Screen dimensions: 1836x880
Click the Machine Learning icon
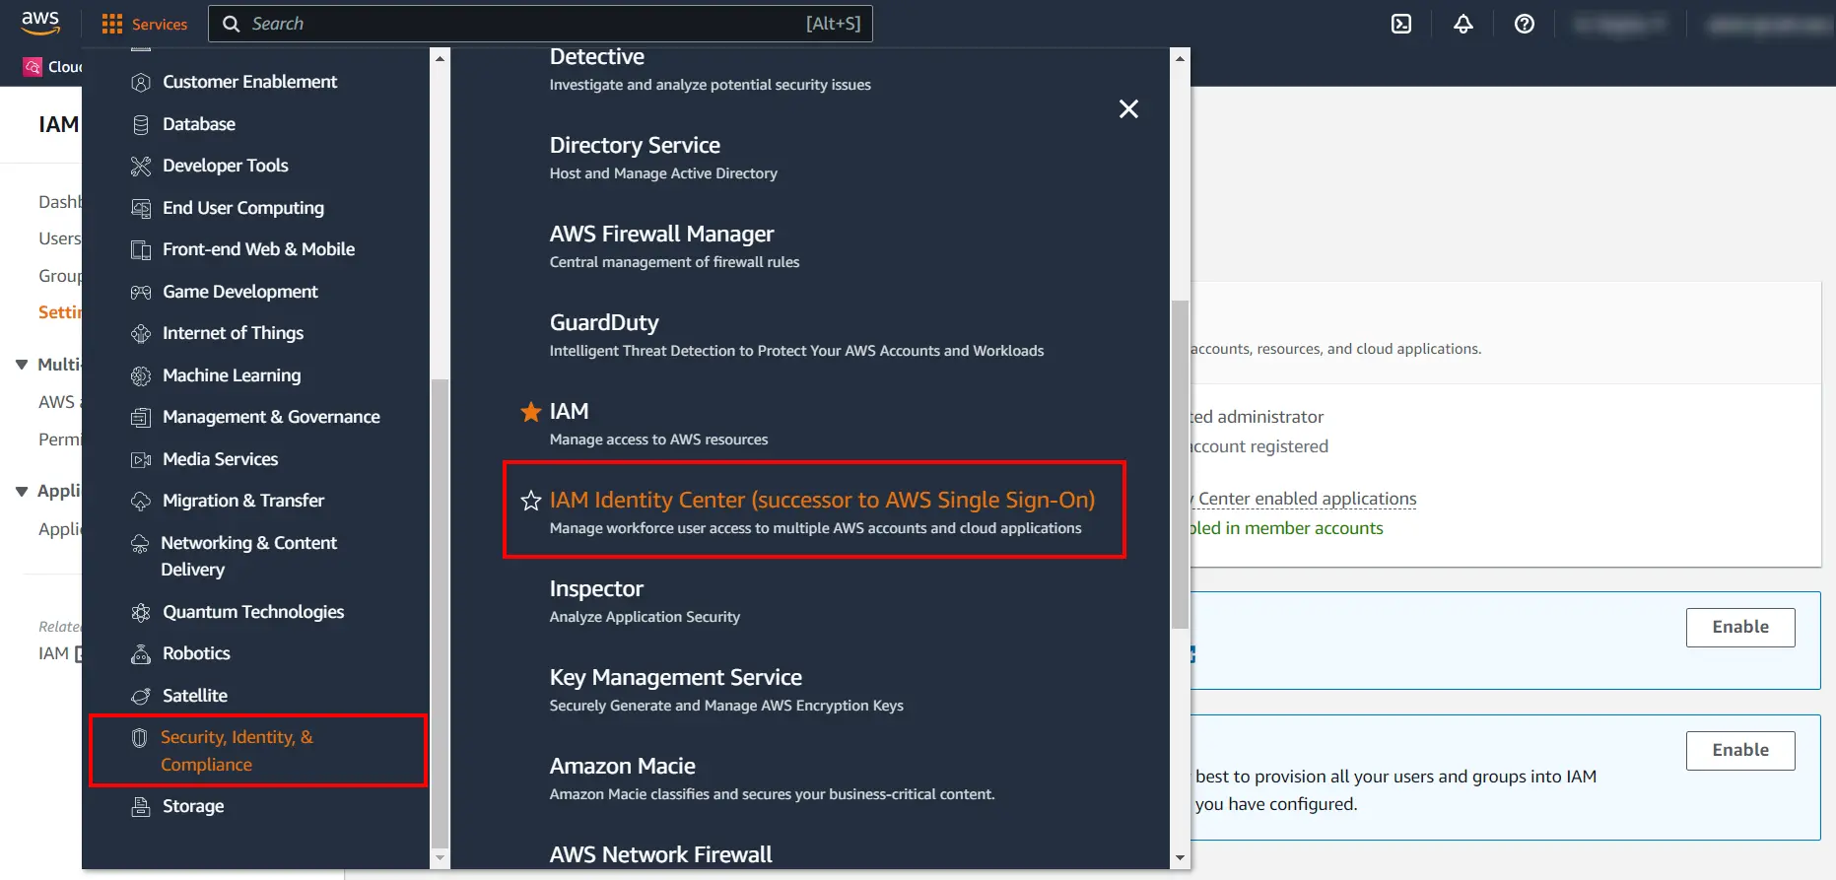(x=141, y=375)
